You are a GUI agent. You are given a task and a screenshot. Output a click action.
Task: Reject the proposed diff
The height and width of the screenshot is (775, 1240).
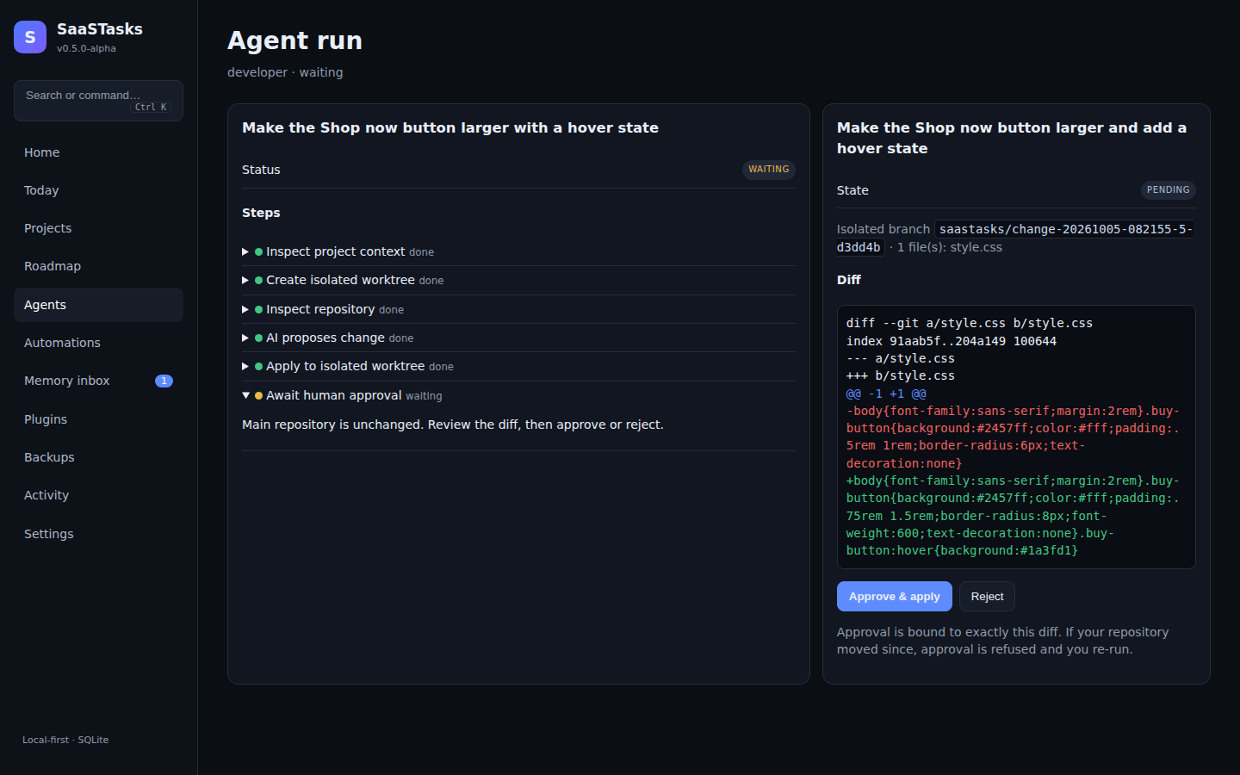987,596
